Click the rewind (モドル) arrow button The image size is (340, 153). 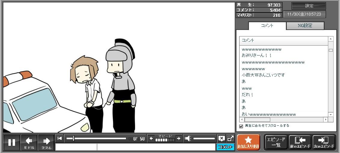click(x=29, y=142)
